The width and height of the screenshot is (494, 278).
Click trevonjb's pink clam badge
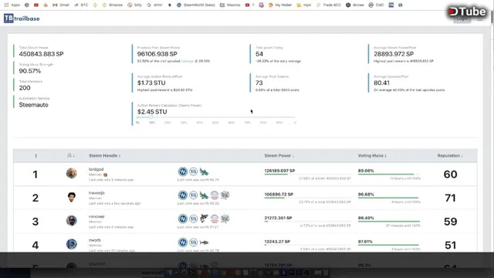pos(215,195)
